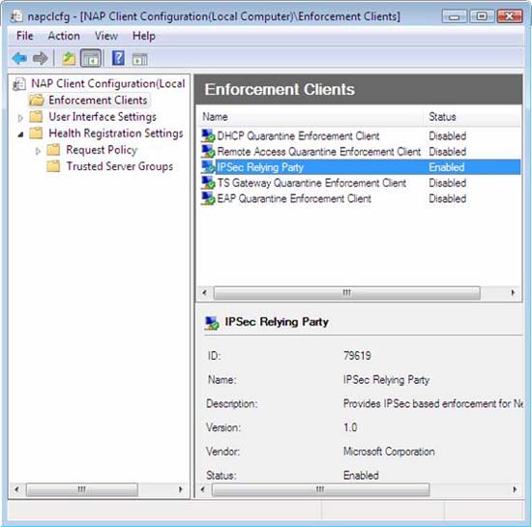
Task: Select User Interface Settings tree item
Action: tap(103, 117)
